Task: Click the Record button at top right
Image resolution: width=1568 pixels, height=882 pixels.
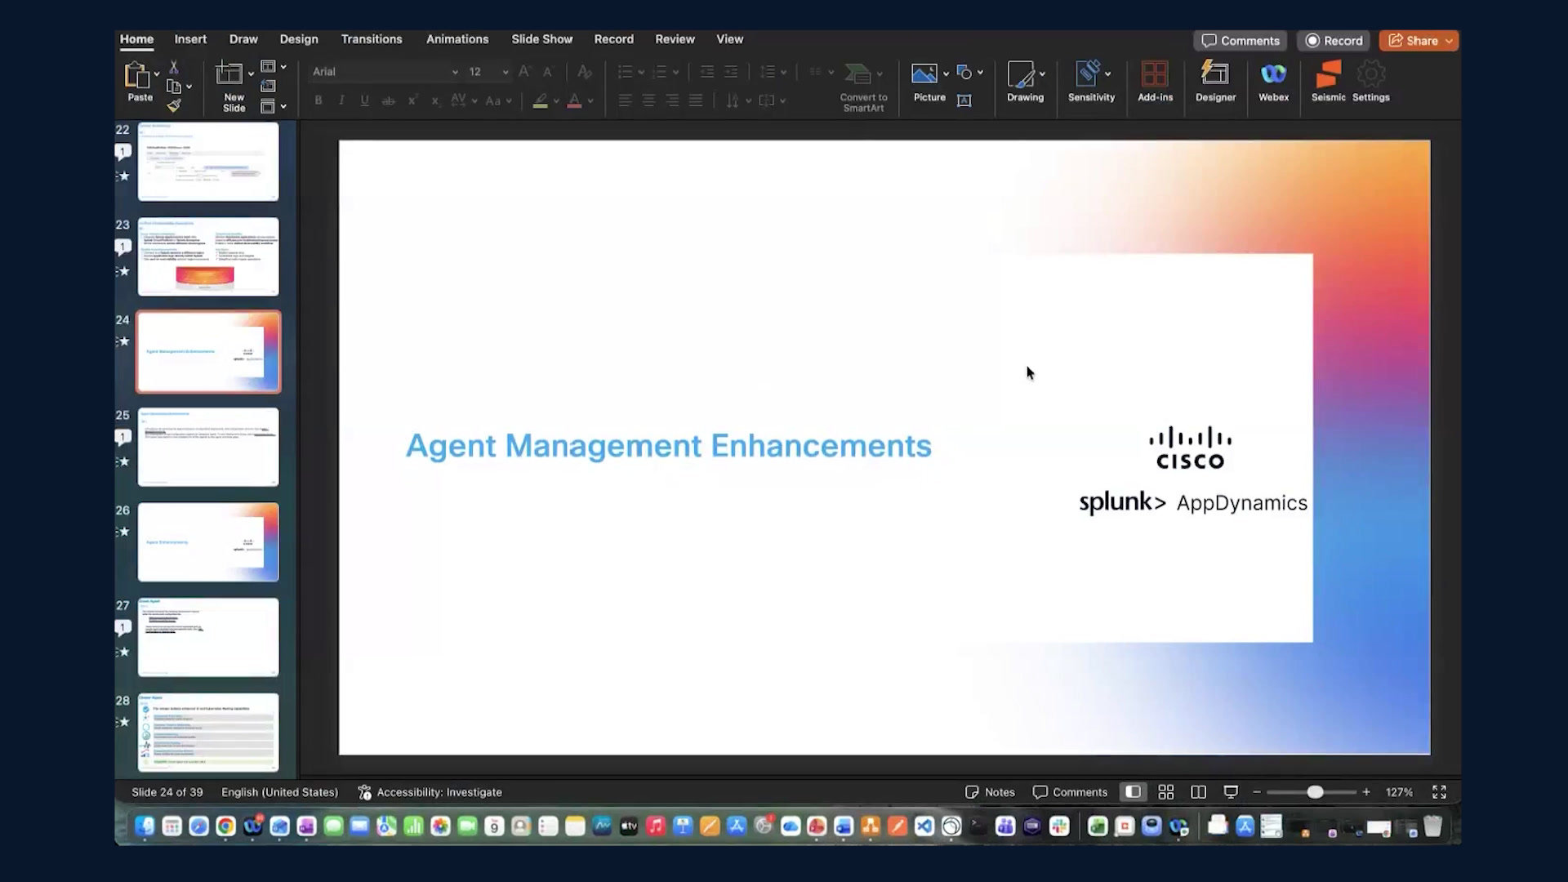Action: click(1334, 41)
